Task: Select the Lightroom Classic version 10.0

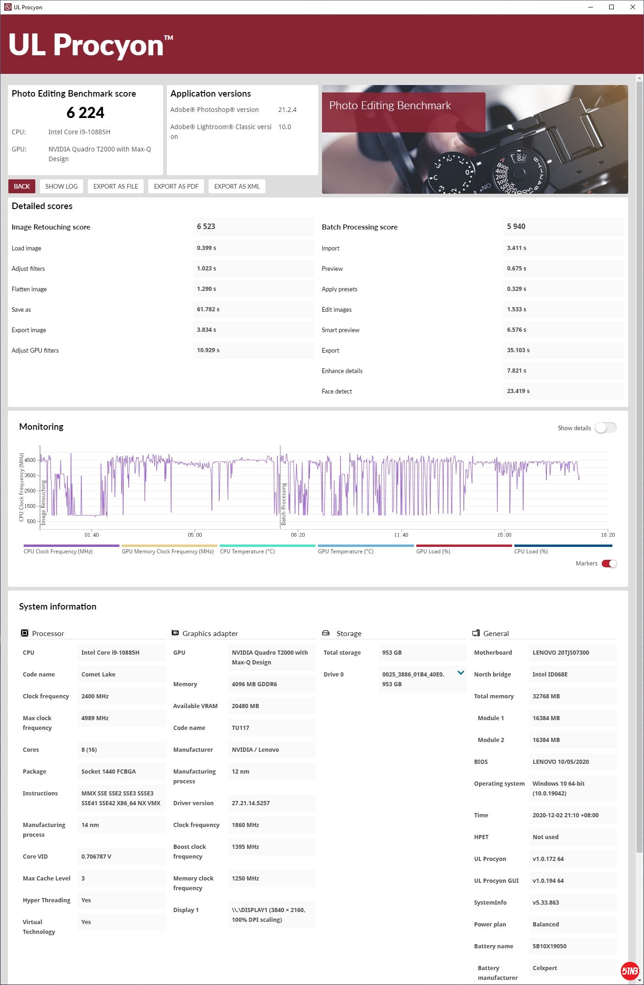Action: tap(285, 127)
